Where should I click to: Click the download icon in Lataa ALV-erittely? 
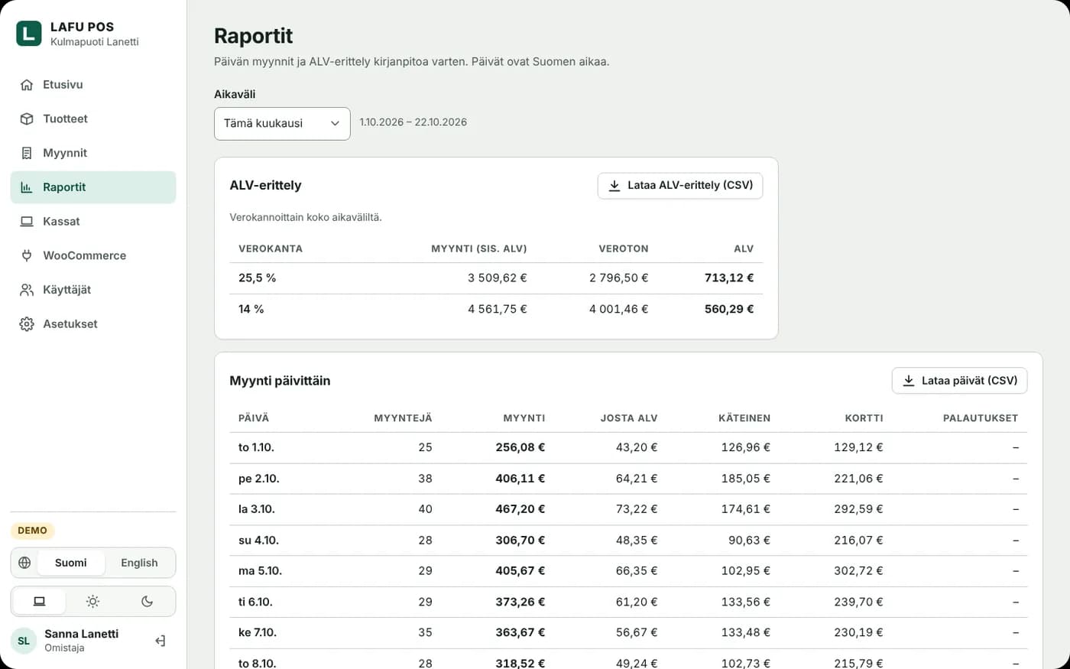click(x=614, y=186)
